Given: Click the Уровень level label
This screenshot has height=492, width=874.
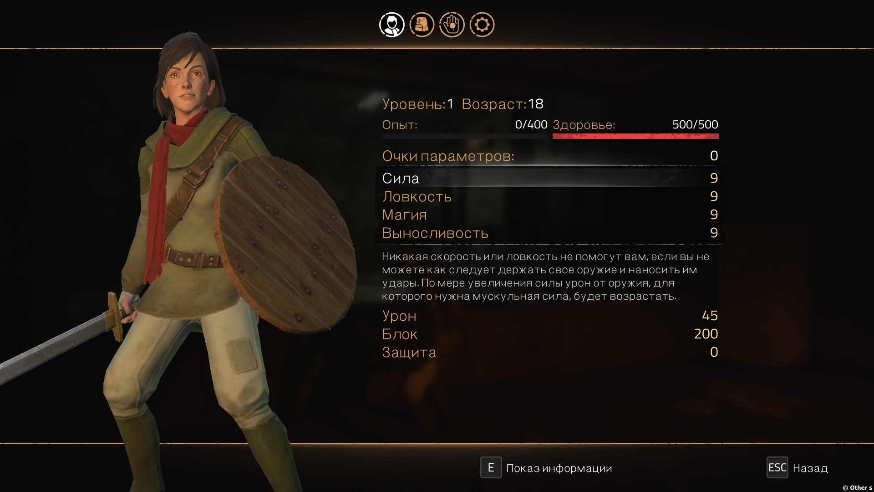Looking at the screenshot, I should (414, 104).
